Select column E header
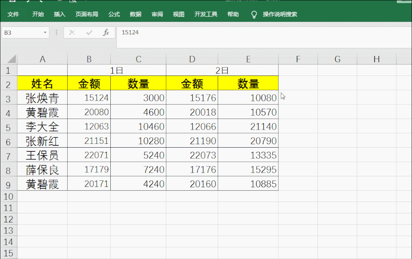 [248, 59]
